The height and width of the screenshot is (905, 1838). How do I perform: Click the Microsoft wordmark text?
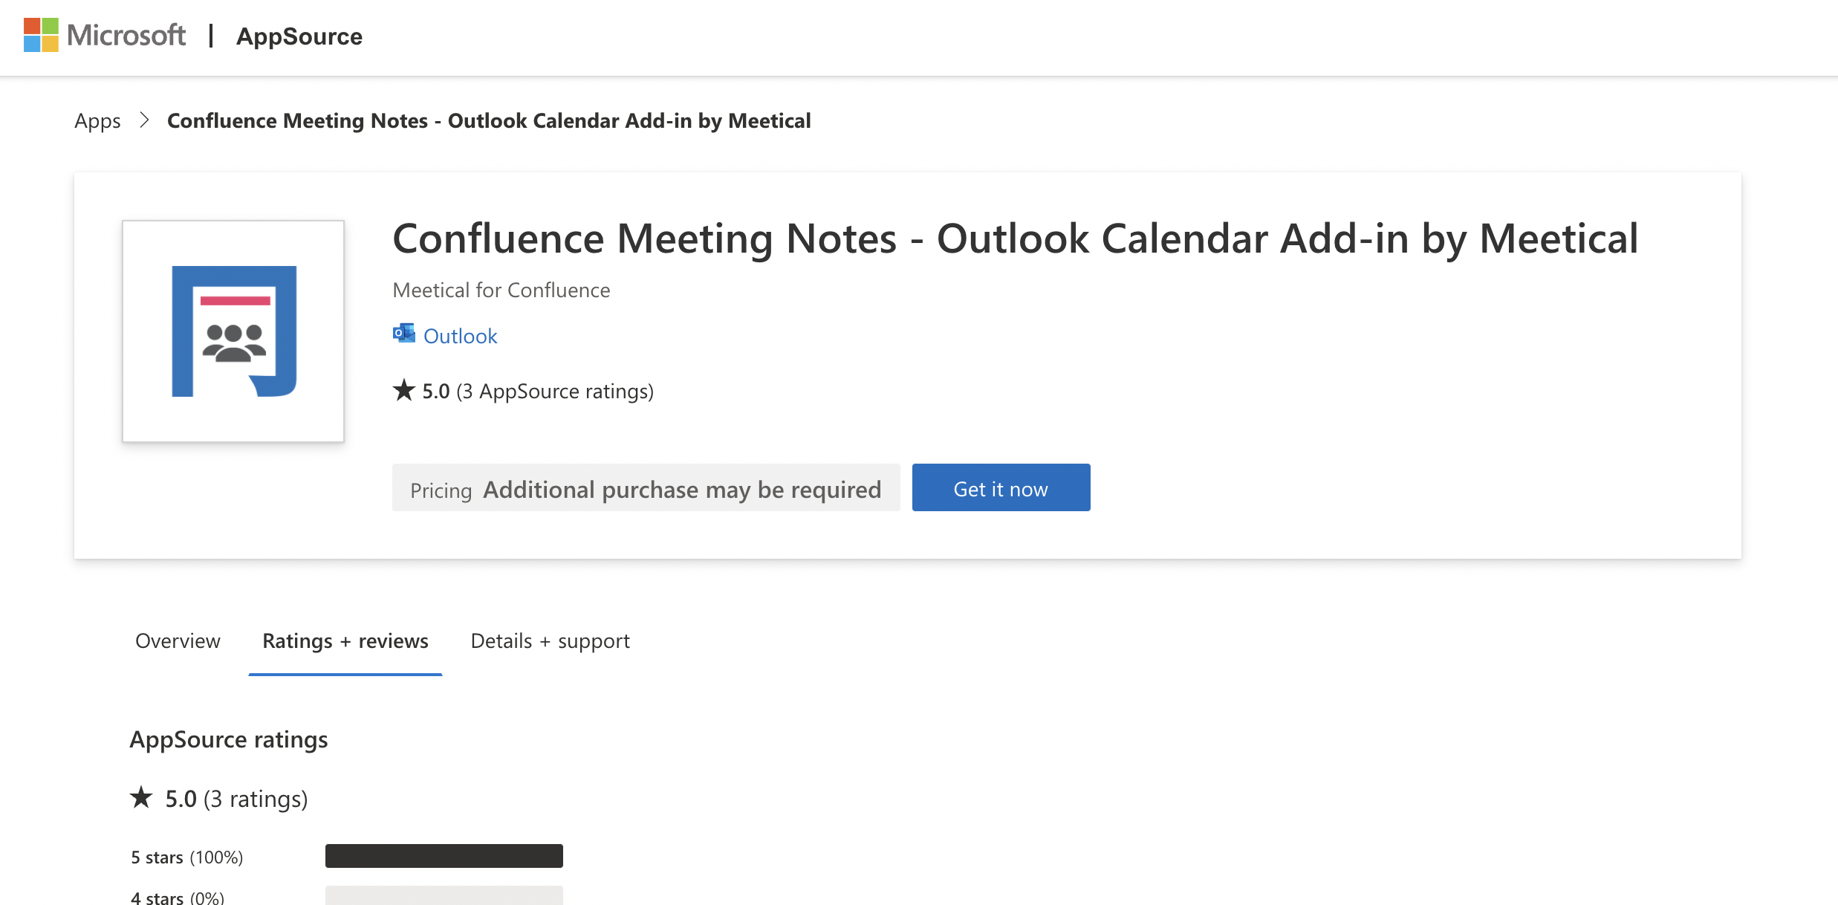126,36
